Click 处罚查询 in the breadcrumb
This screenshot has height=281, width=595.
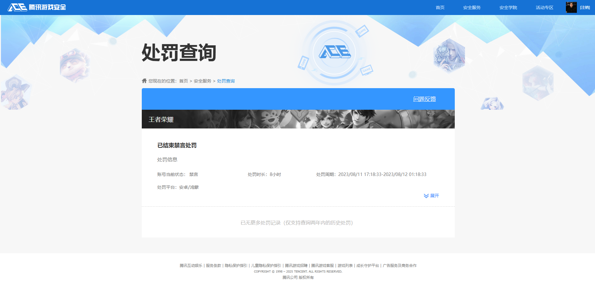pos(226,81)
